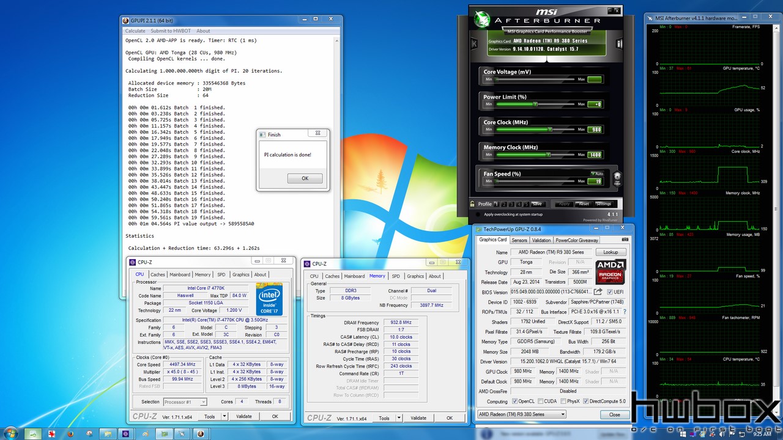Switch to Validation tab in GPU-Z

(x=541, y=240)
